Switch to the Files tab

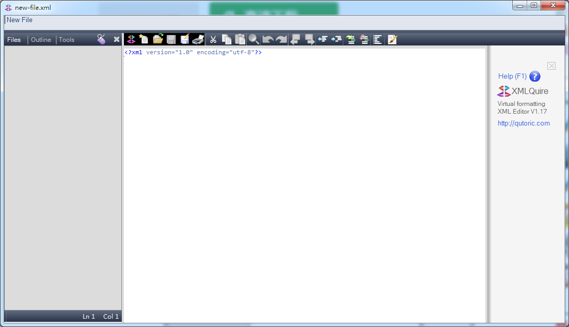tap(14, 40)
